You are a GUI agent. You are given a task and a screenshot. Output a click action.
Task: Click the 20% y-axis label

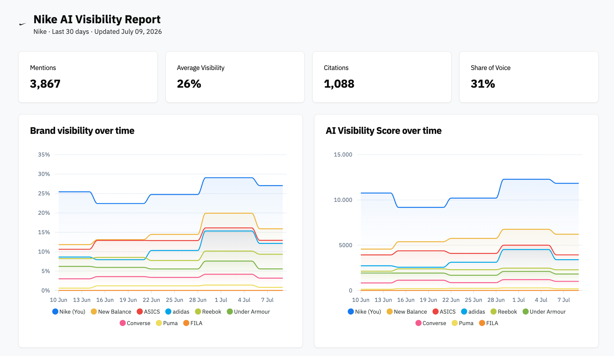coord(44,213)
